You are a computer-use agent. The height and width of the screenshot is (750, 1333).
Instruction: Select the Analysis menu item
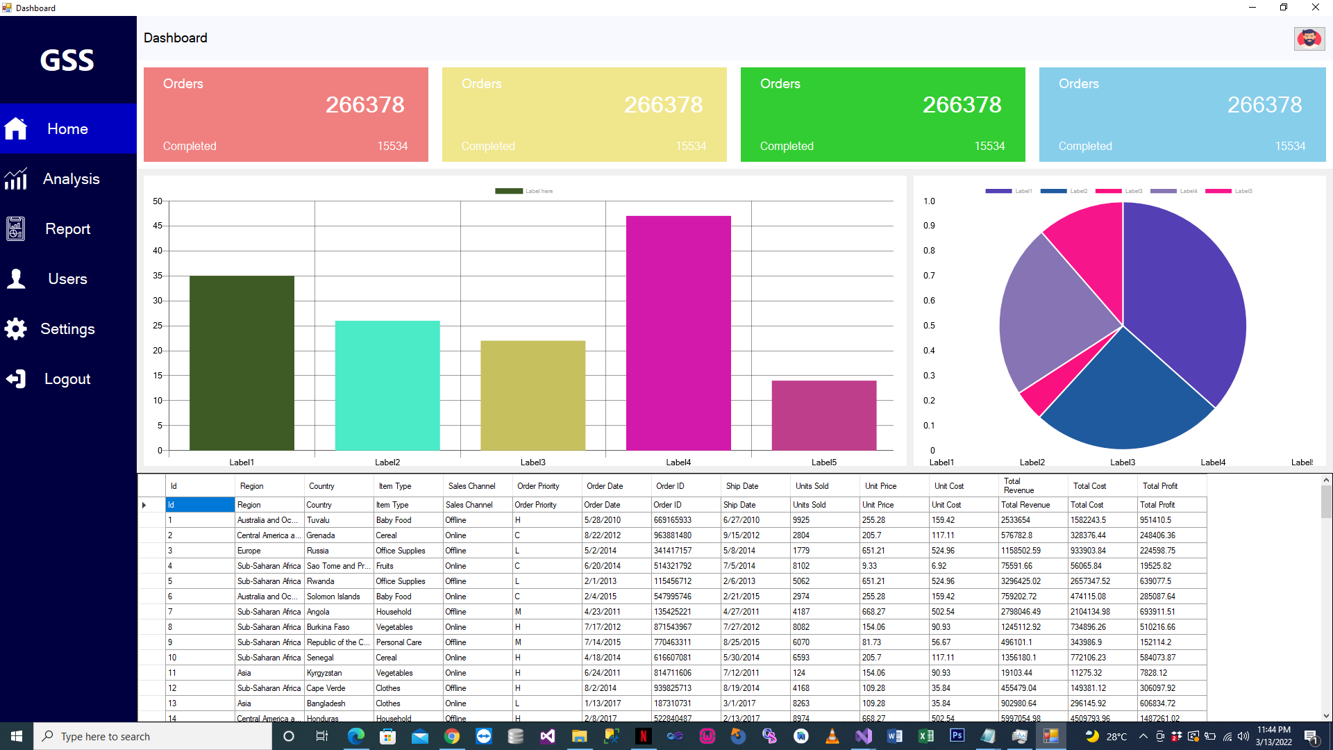71,179
